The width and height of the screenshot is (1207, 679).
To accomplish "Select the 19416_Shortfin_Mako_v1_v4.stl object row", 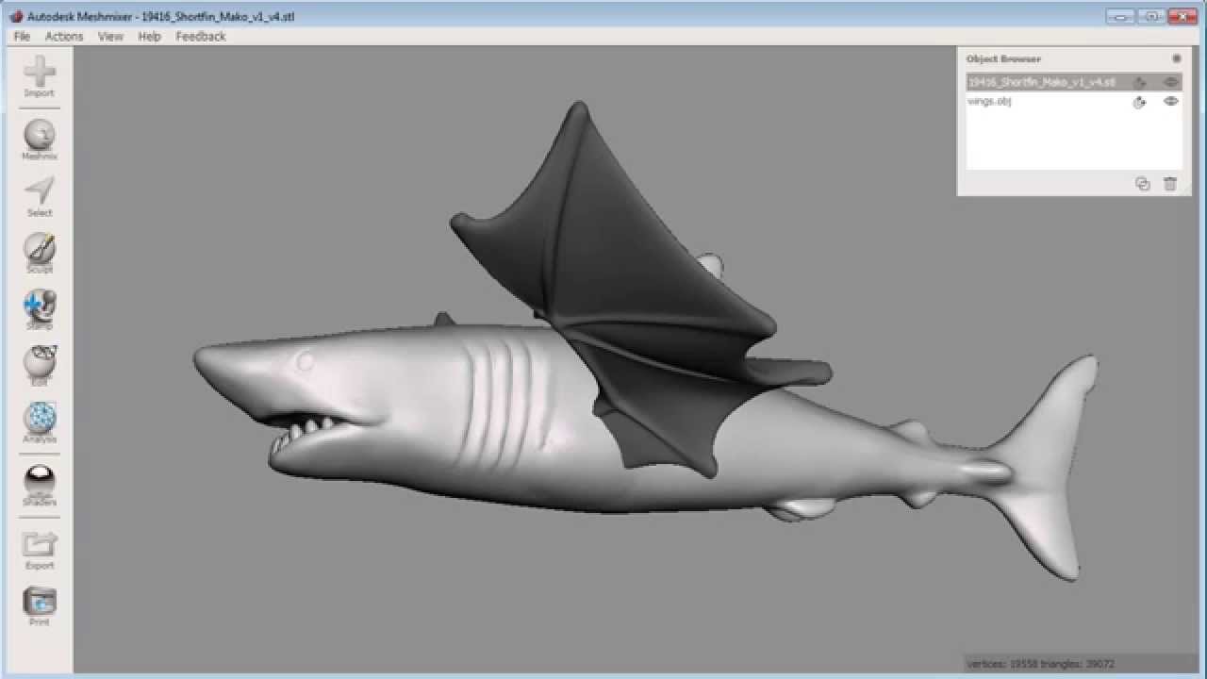I will point(1074,82).
